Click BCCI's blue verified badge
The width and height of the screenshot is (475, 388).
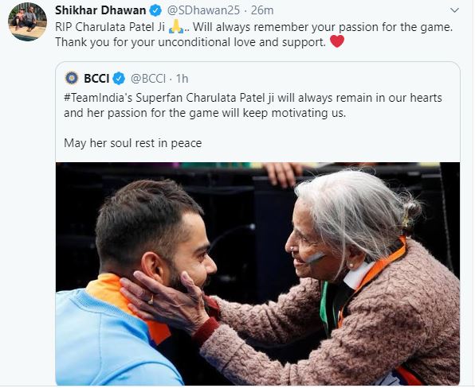pos(119,79)
